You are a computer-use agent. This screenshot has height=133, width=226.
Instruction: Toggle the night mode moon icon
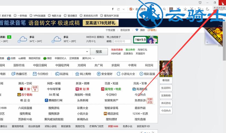(x=208, y=9)
